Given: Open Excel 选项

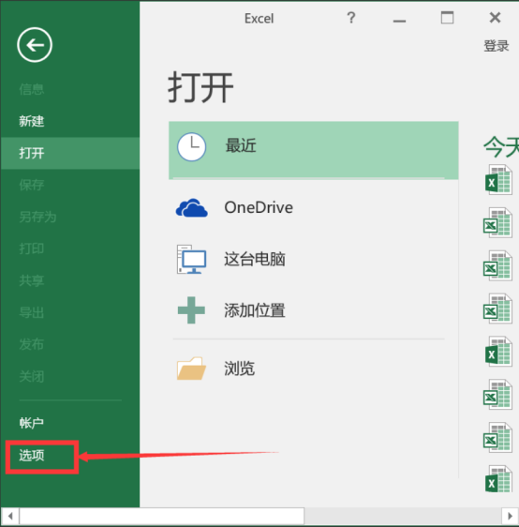Looking at the screenshot, I should point(32,455).
